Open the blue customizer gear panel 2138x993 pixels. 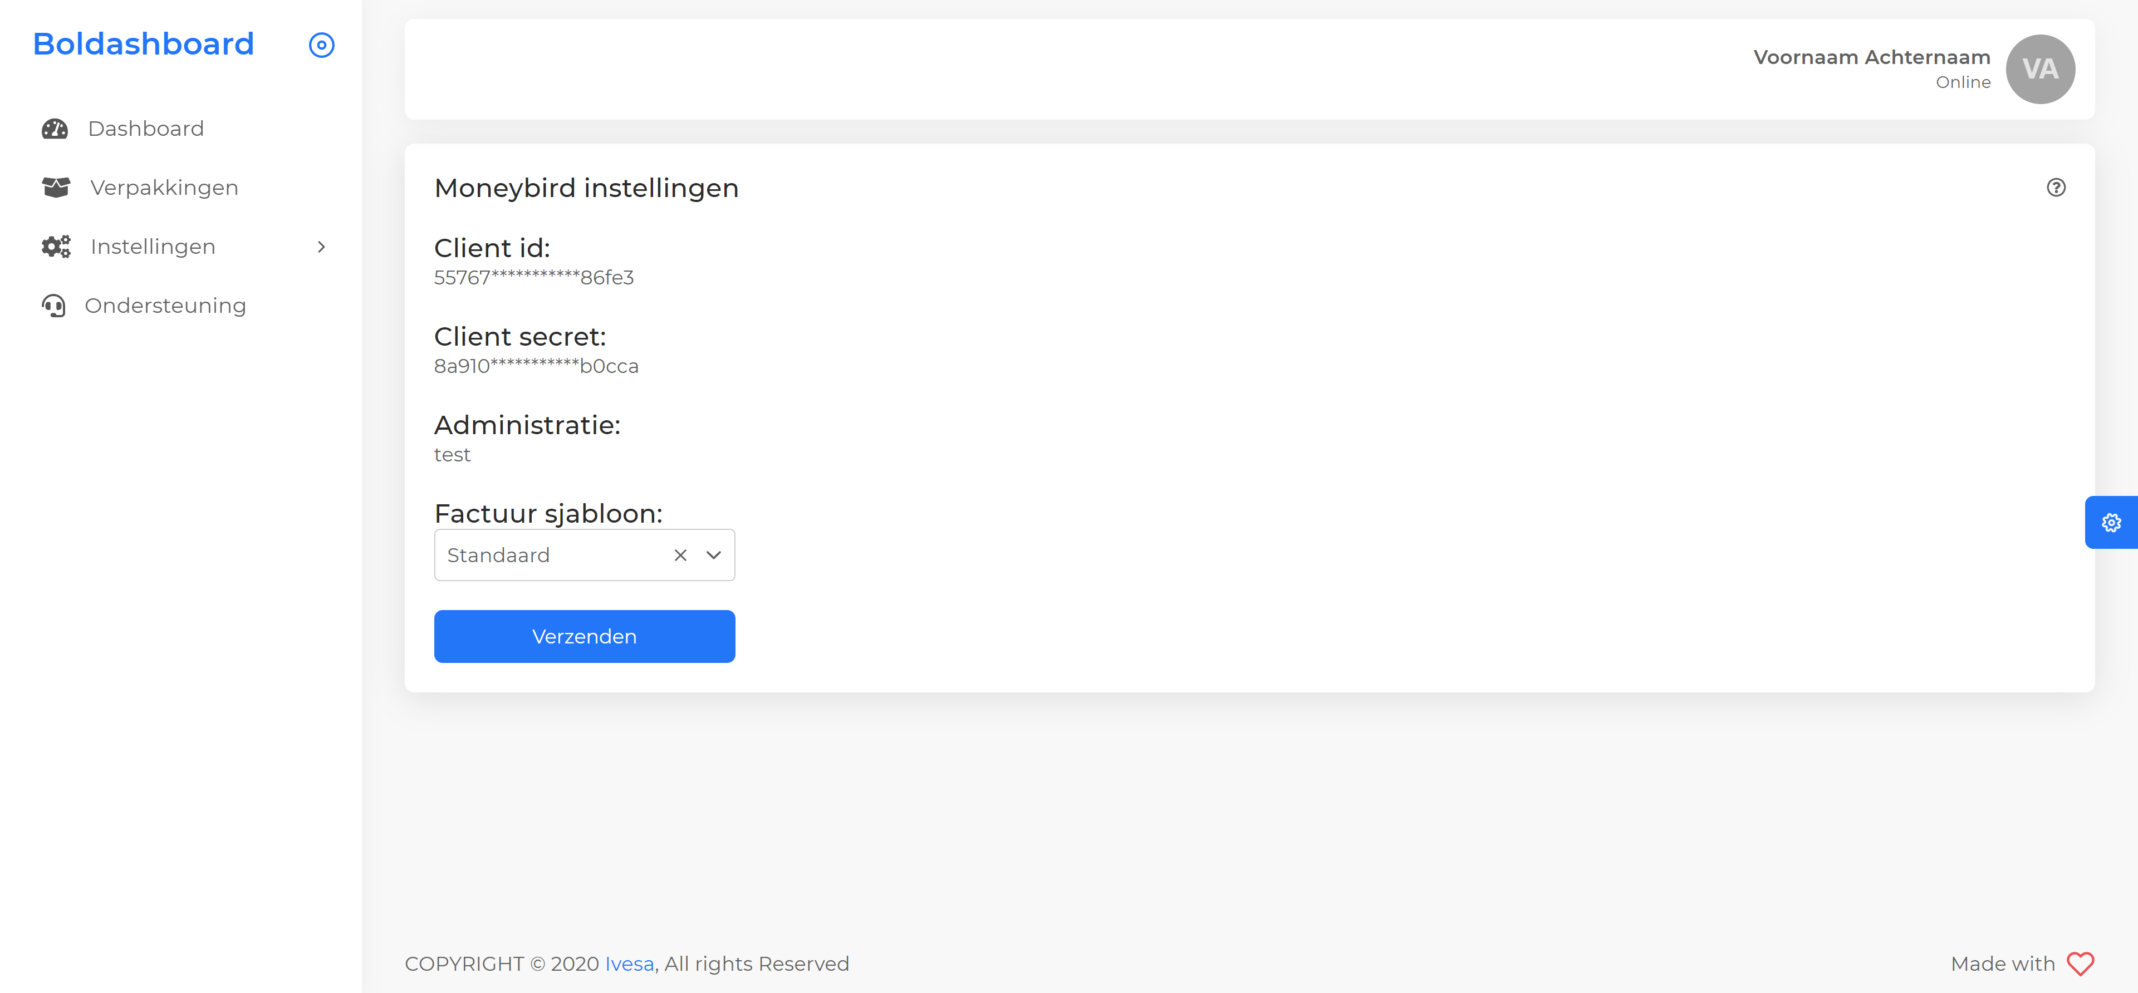coord(2111,523)
